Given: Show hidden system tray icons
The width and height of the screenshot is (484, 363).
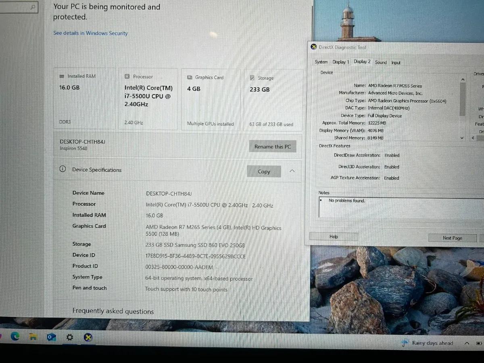Looking at the screenshot, I should [467, 343].
